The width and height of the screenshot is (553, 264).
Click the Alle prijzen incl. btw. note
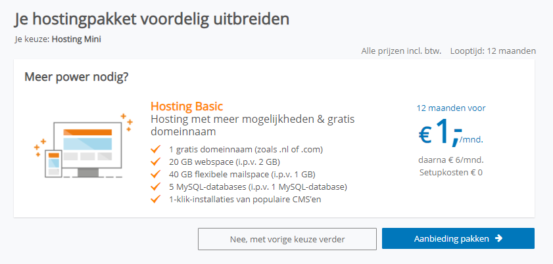click(402, 51)
